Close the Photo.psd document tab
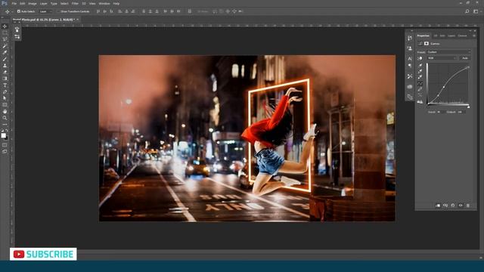 coord(77,20)
